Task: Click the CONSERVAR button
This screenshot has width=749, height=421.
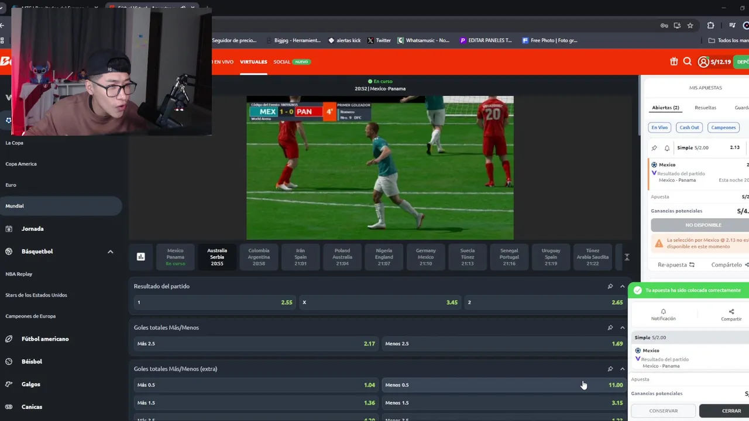Action: pos(663,411)
